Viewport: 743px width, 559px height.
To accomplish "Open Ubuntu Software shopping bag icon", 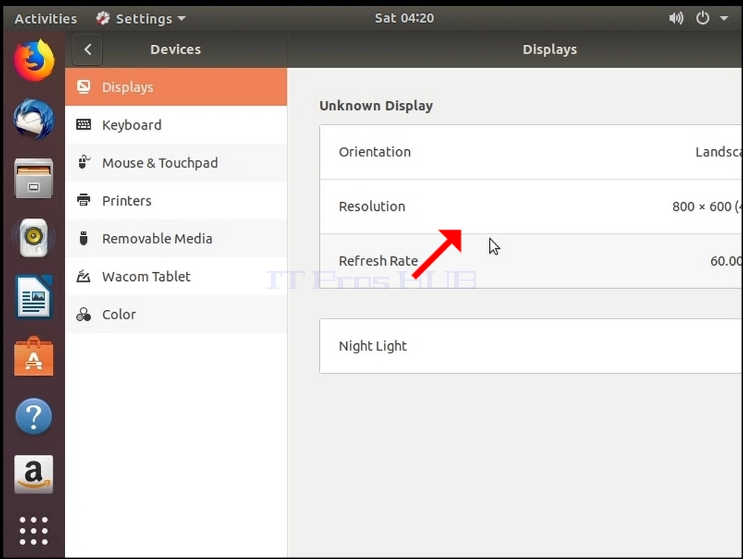I will click(33, 356).
